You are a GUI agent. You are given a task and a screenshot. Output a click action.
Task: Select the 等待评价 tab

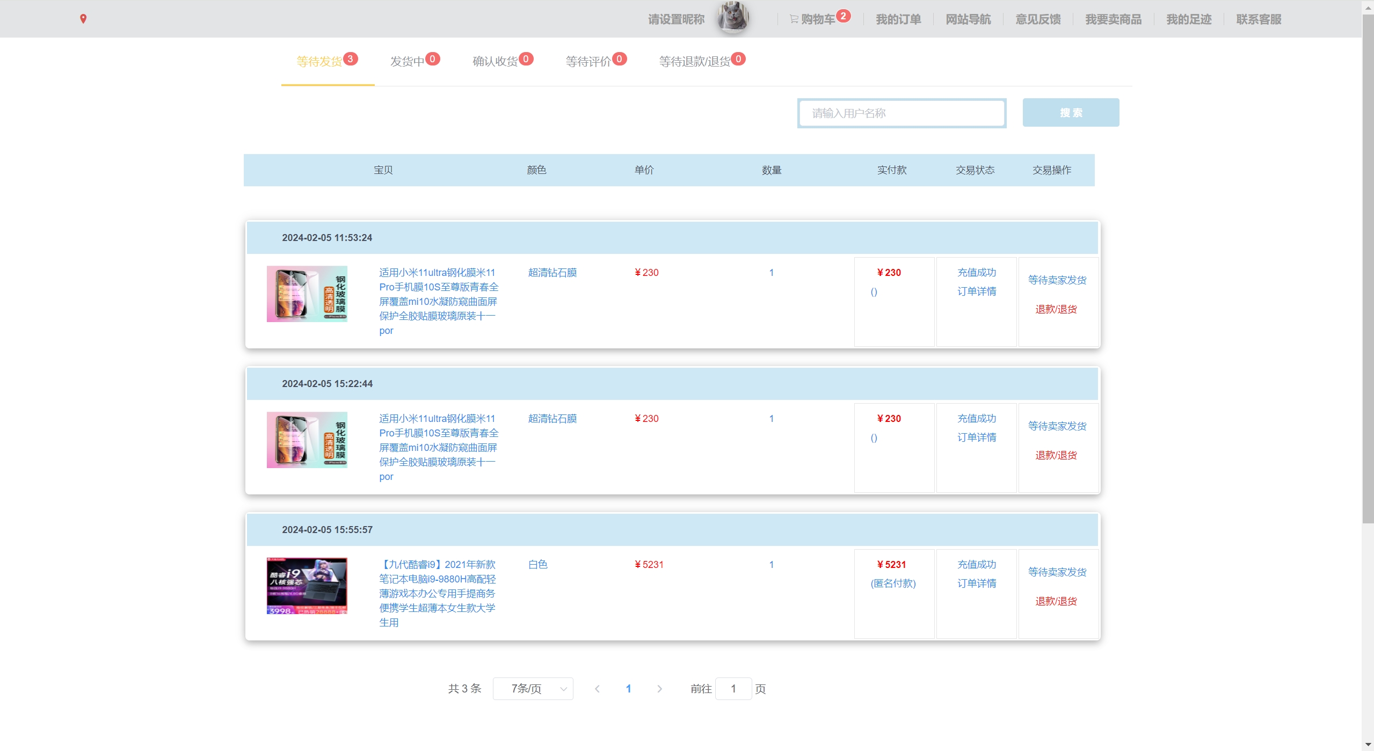pyautogui.click(x=588, y=61)
